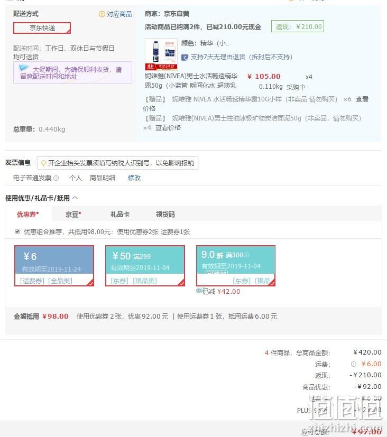Toggle the ¥6 运费券 coupon
Screen dimensions: 387x437
(x=54, y=266)
